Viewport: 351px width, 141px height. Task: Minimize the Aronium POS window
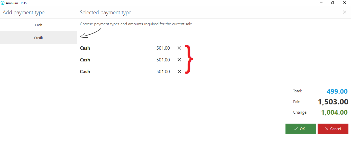[321, 3]
